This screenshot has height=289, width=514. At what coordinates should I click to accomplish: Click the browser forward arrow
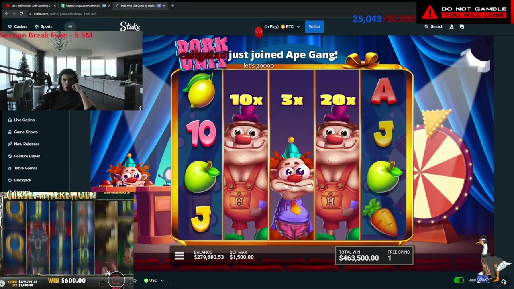14,14
